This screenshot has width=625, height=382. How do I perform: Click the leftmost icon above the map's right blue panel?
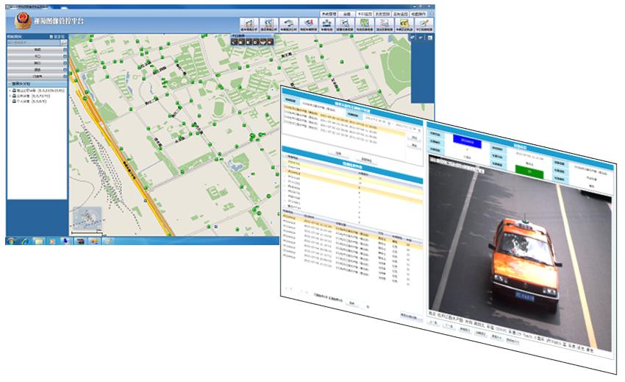click(413, 38)
